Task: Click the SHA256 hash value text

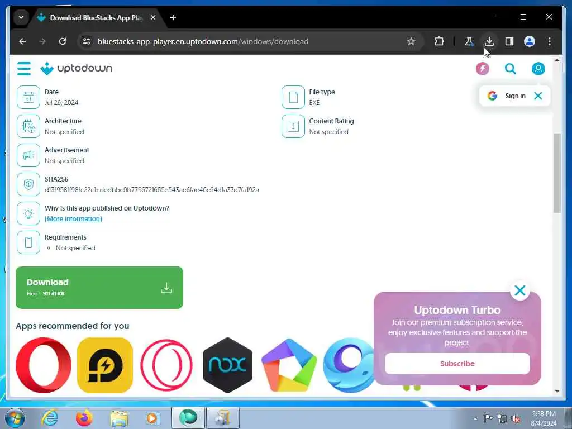Action: click(x=152, y=190)
